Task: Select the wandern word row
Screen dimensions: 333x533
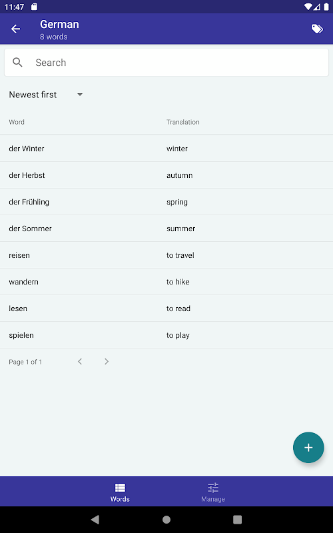Action: (166, 282)
